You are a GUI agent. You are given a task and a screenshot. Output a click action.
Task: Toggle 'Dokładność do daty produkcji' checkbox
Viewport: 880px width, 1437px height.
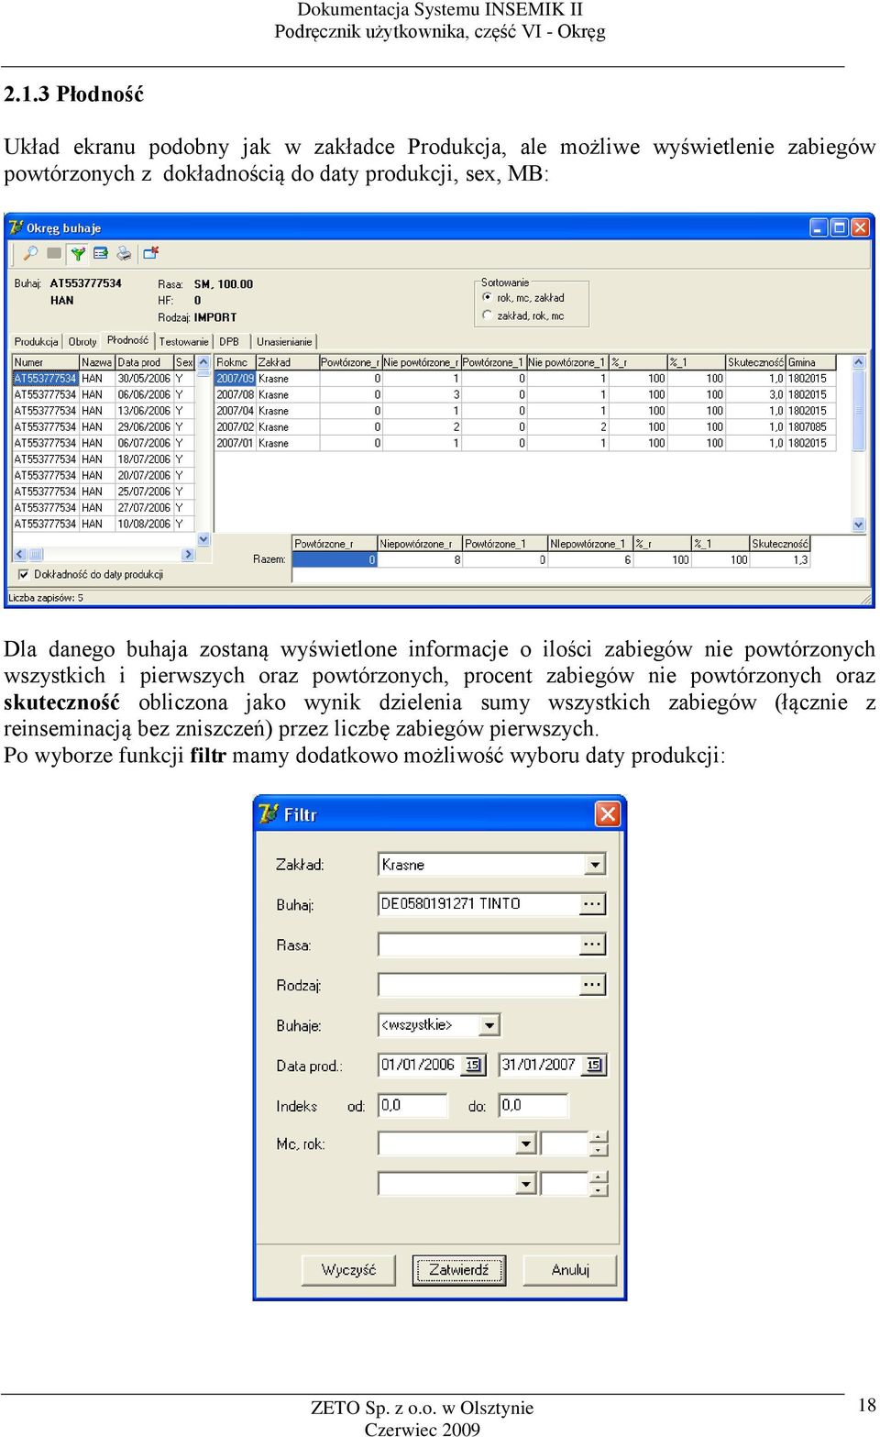coord(23,574)
